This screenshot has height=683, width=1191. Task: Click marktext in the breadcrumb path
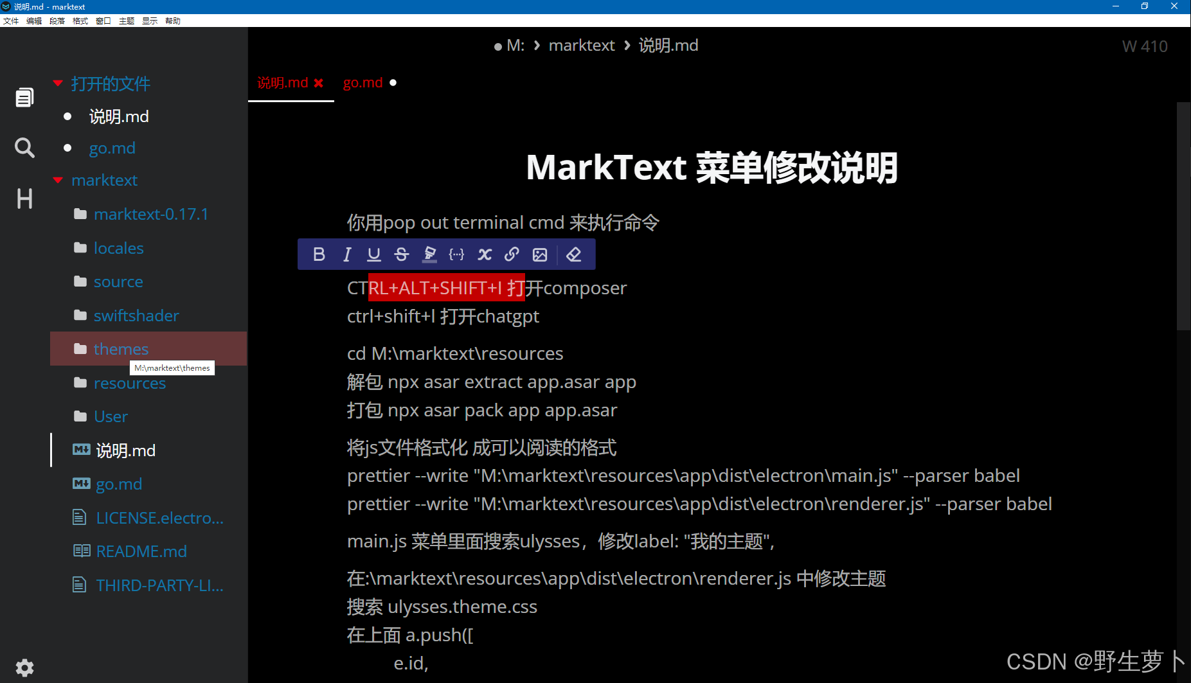tap(581, 45)
